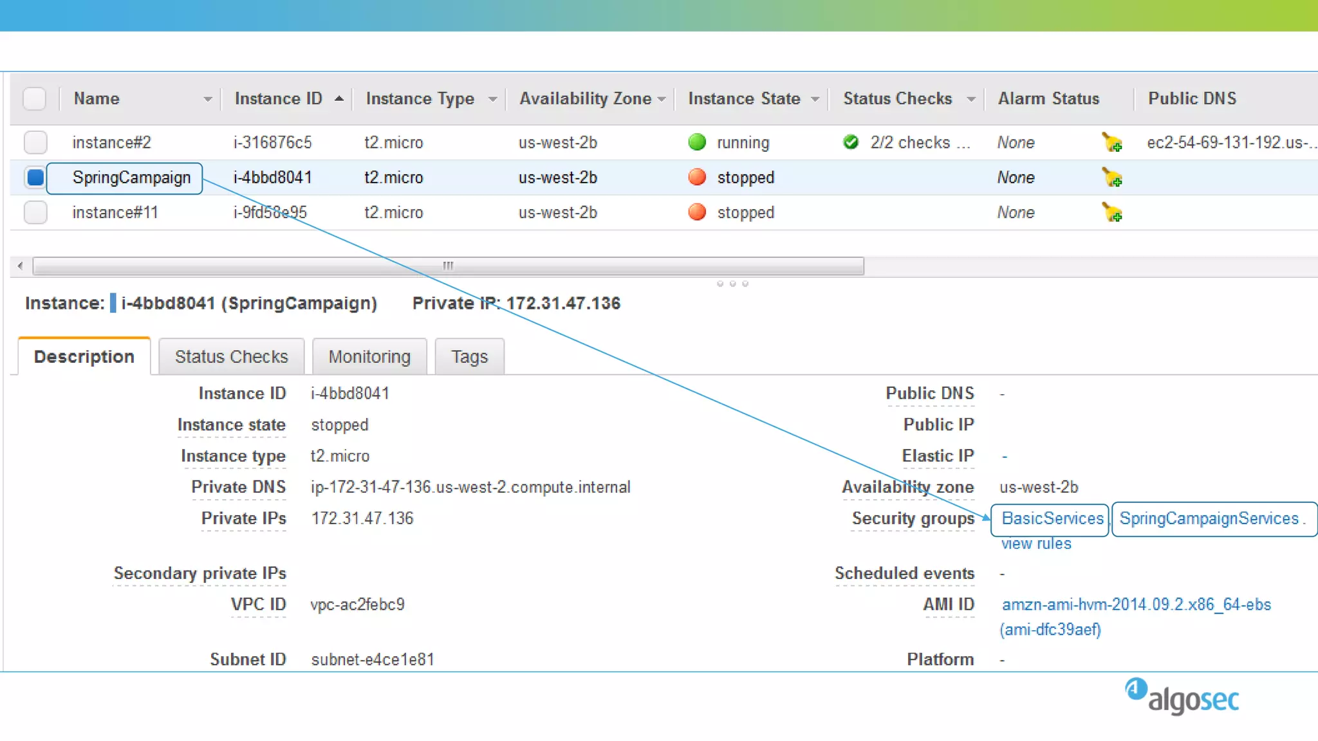1318x741 pixels.
Task: Click the horizontal scrollbar thumb
Action: click(448, 266)
